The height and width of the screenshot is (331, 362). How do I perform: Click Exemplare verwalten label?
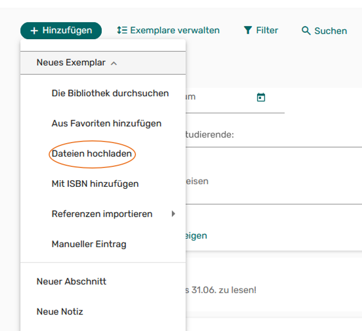click(x=175, y=30)
